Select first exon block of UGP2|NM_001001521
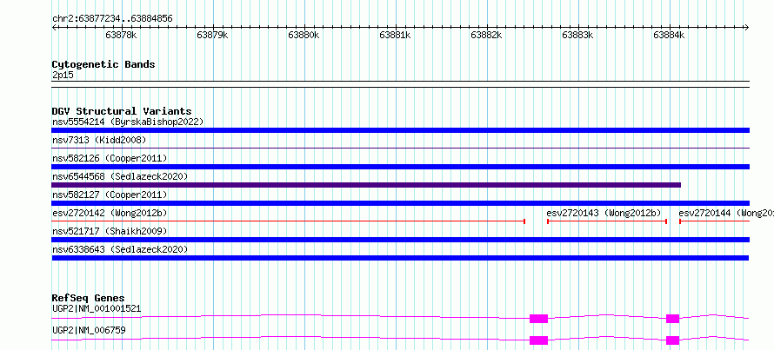The width and height of the screenshot is (774, 350). click(x=538, y=319)
